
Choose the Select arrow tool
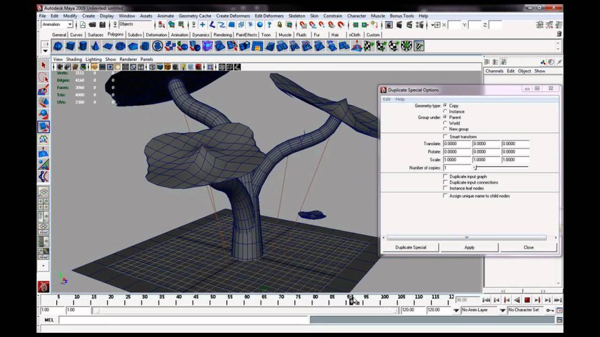[43, 66]
